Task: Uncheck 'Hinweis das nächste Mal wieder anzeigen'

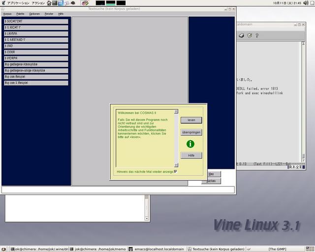Action: click(x=175, y=171)
